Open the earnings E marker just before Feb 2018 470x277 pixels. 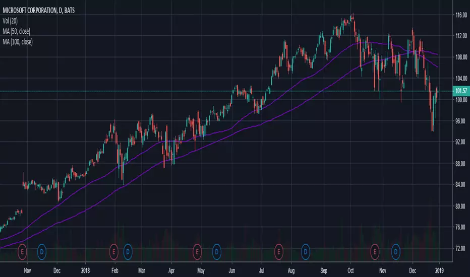pyautogui.click(x=113, y=252)
